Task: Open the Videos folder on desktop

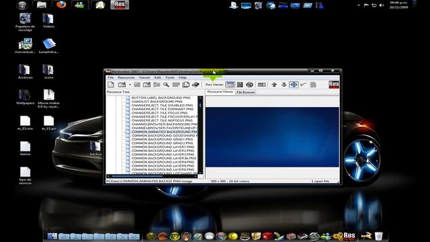Action: pos(48,21)
